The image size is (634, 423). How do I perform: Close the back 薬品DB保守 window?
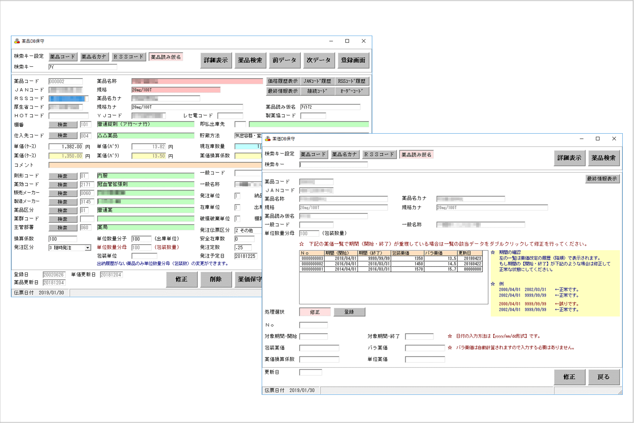(x=364, y=41)
